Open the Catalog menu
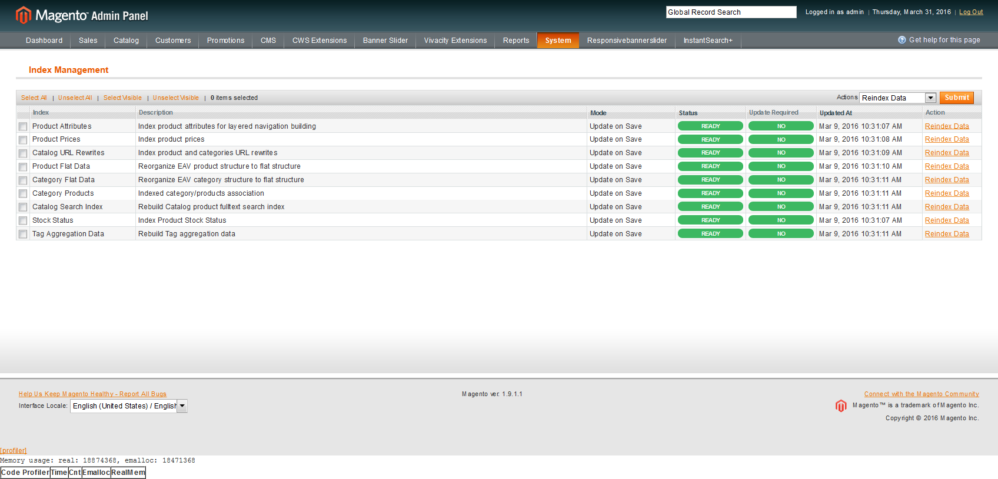The image size is (998, 479). 127,41
